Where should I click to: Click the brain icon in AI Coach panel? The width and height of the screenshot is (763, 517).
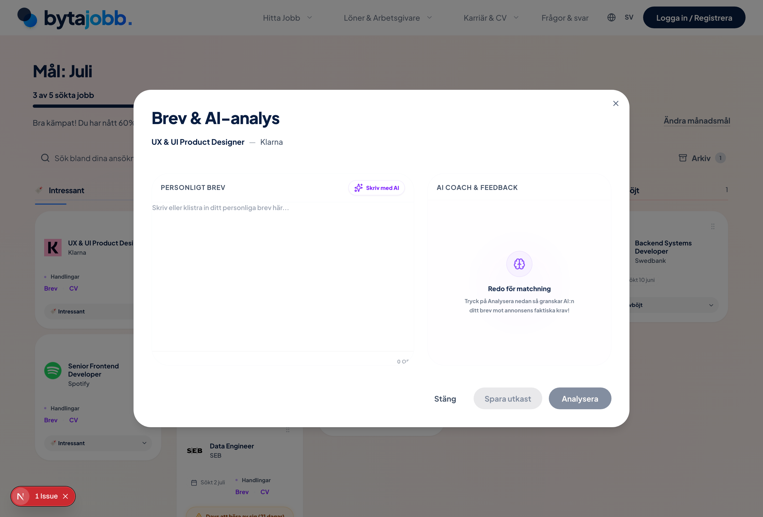[x=519, y=264]
